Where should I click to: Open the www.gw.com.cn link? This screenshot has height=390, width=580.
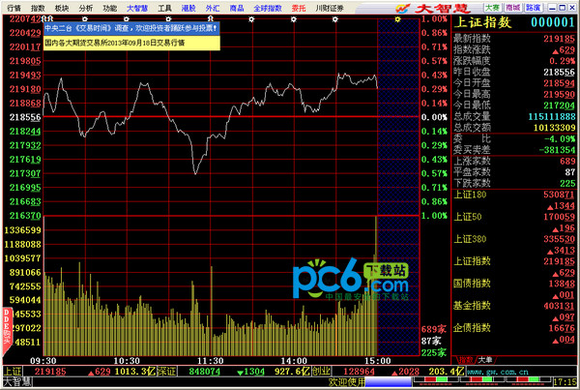coord(498,372)
